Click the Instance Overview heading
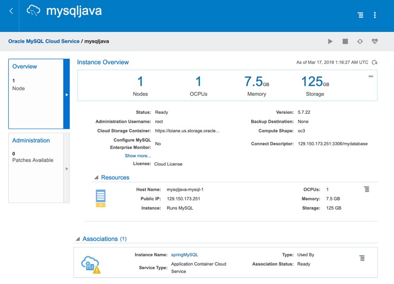The width and height of the screenshot is (394, 284). pyautogui.click(x=103, y=62)
